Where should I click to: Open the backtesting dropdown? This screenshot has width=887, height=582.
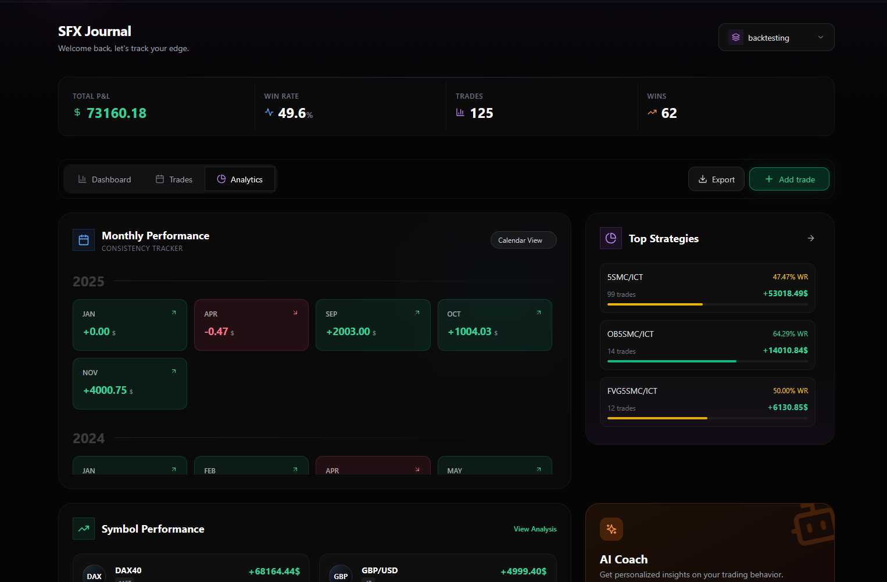point(820,37)
